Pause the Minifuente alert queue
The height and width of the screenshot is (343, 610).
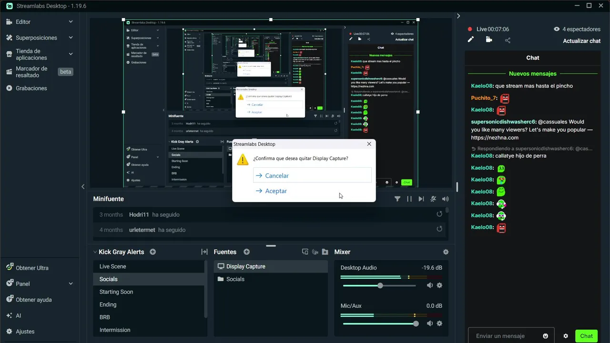click(409, 199)
